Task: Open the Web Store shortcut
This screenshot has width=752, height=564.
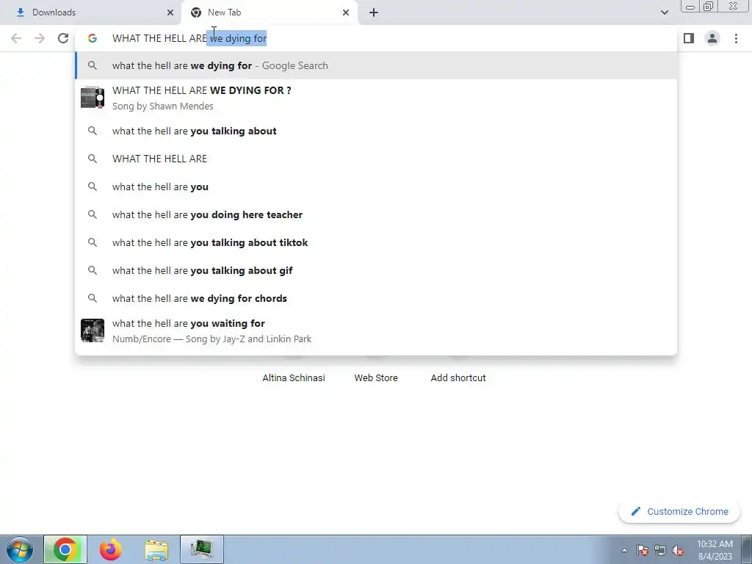Action: coord(376,377)
